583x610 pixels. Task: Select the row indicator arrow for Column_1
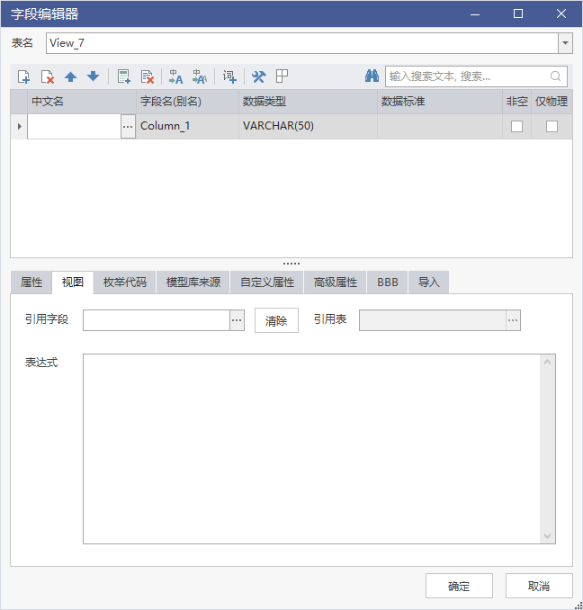tap(19, 127)
